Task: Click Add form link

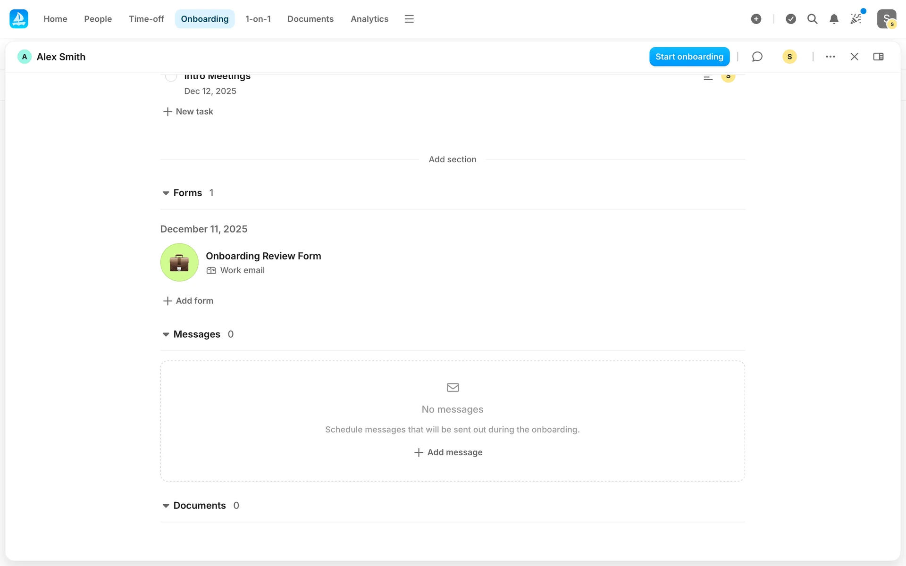Action: pyautogui.click(x=188, y=301)
